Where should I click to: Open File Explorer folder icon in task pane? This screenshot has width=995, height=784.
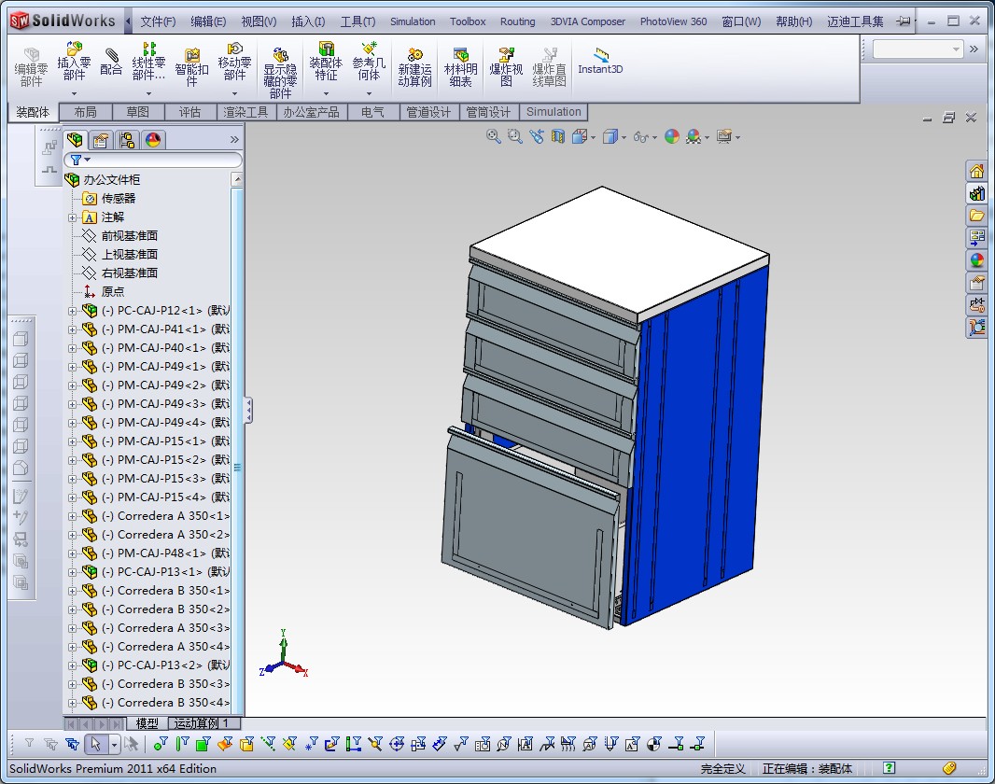coord(976,216)
